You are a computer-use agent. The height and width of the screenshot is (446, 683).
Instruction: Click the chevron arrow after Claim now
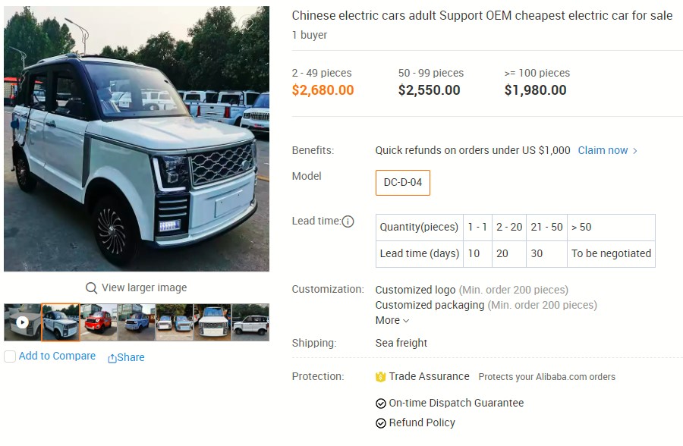click(x=634, y=150)
